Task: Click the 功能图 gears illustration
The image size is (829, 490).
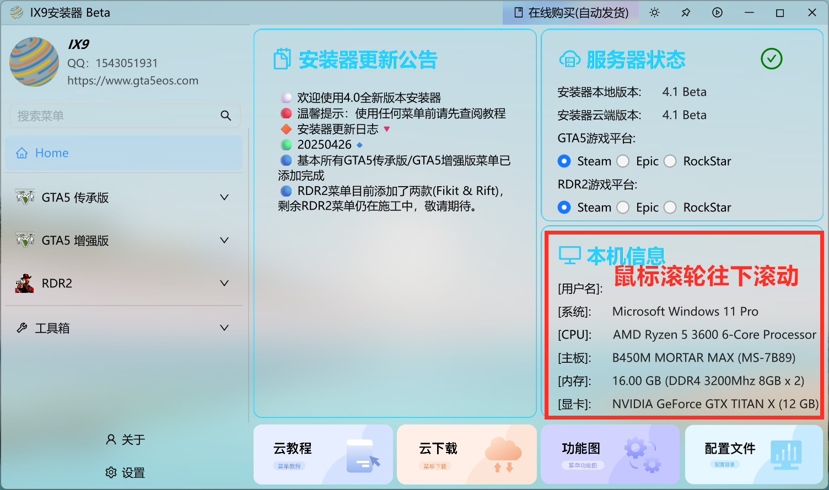Action: 643,455
